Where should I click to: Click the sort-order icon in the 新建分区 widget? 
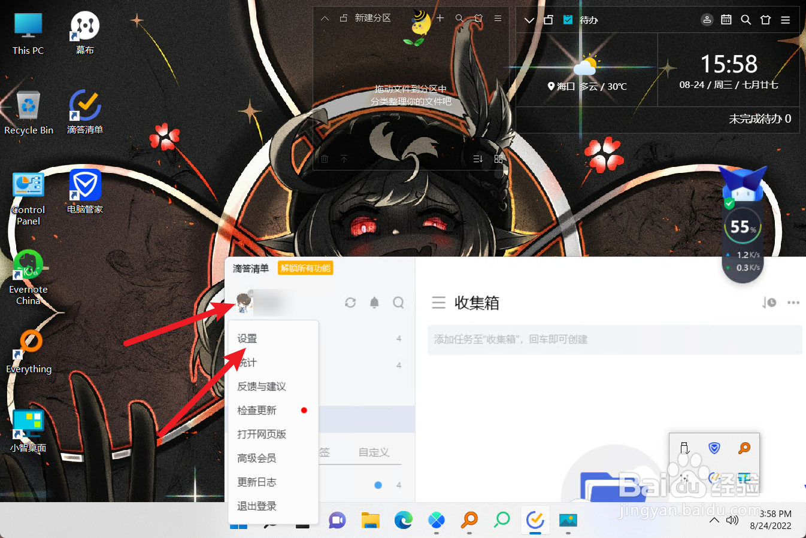pyautogui.click(x=478, y=159)
